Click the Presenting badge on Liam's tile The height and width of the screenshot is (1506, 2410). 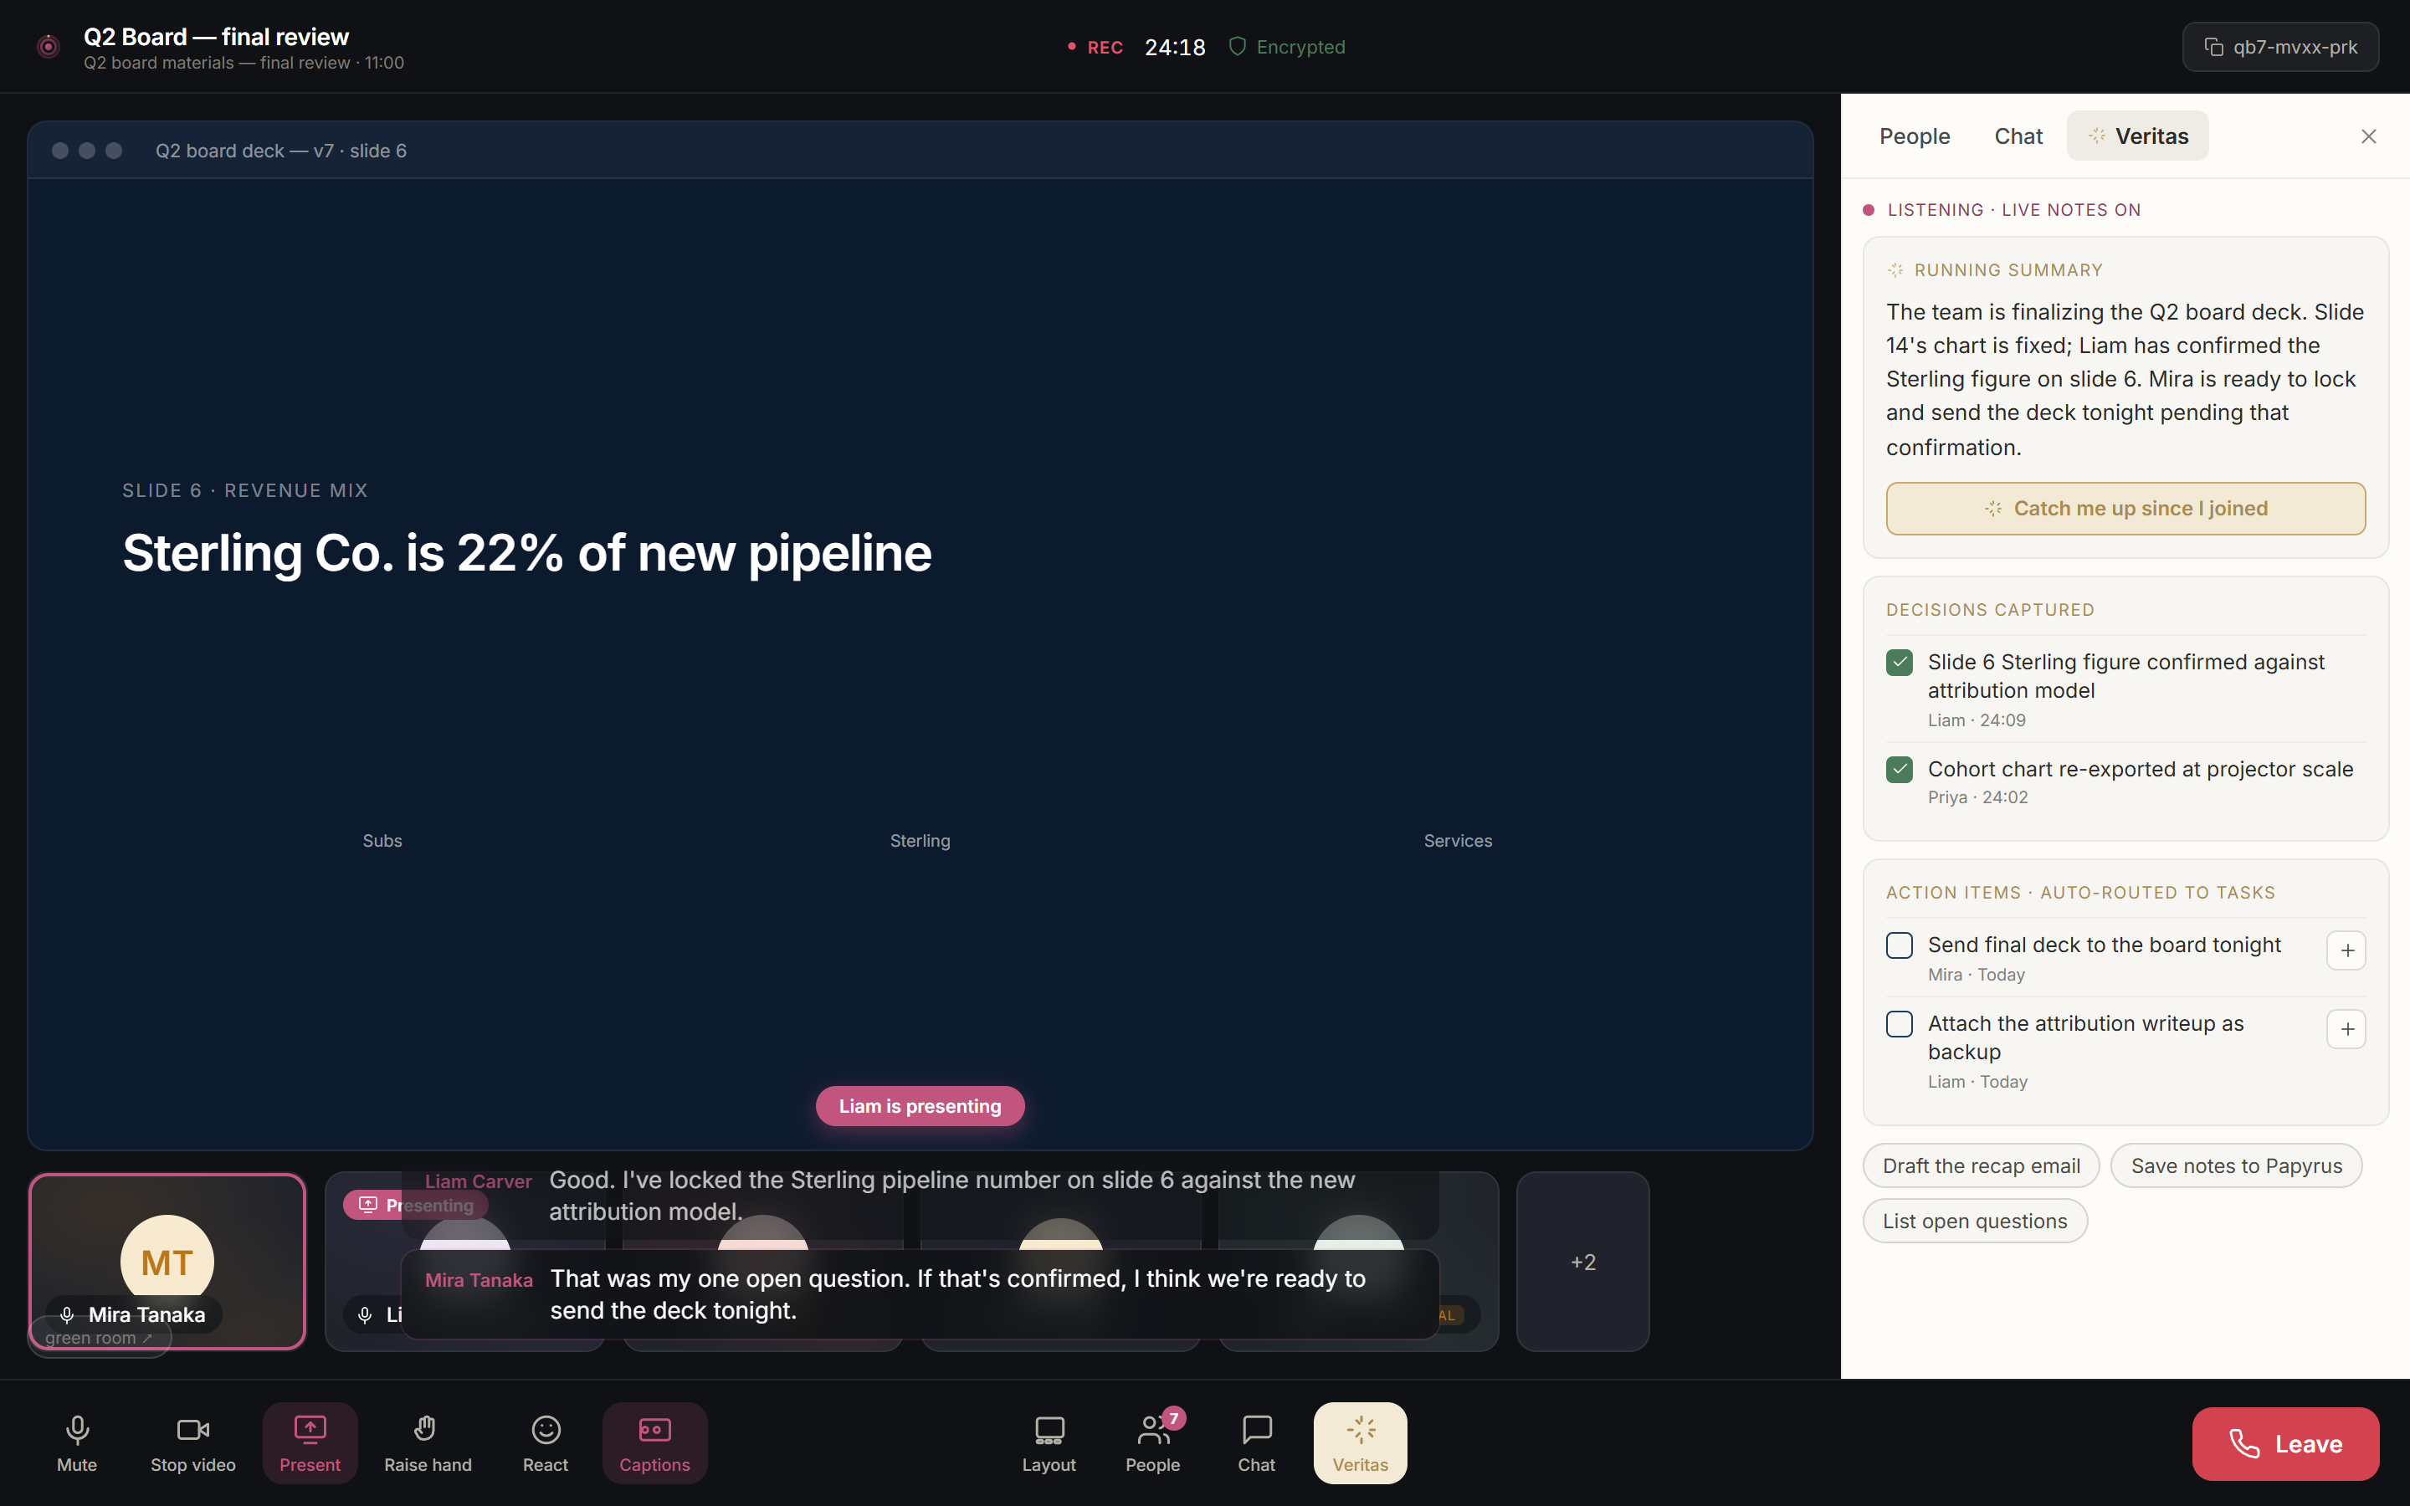(x=416, y=1205)
